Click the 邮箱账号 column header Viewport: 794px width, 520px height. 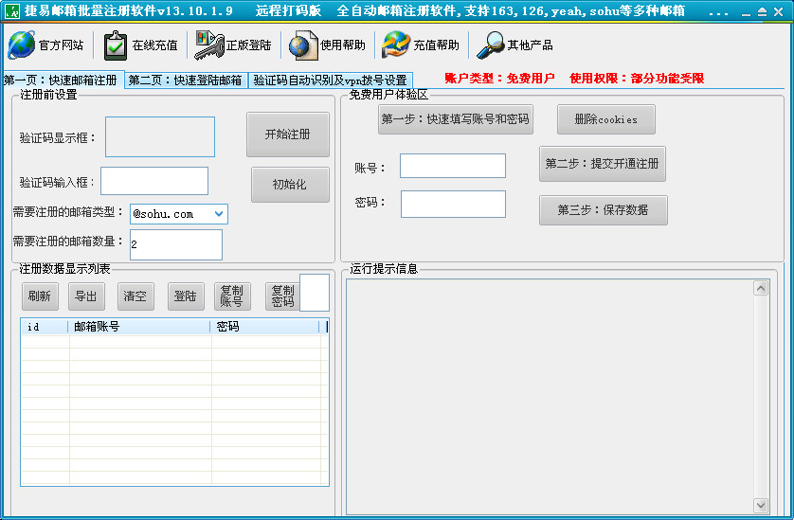pyautogui.click(x=139, y=327)
